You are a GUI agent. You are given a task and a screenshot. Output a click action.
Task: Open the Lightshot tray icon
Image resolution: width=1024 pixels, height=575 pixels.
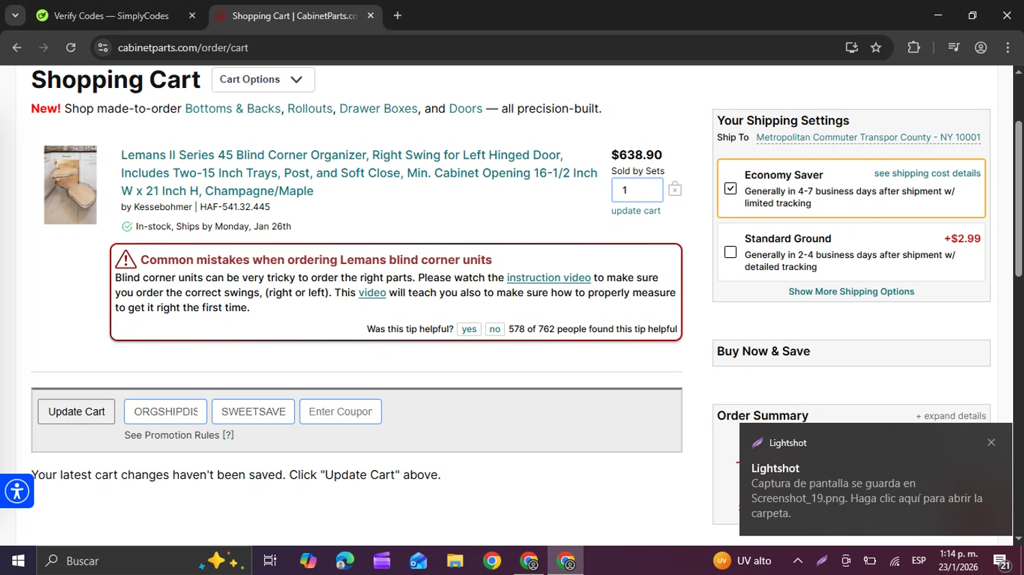822,561
